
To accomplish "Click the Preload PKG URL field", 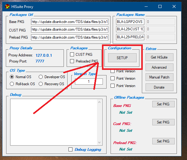I will [70, 37].
